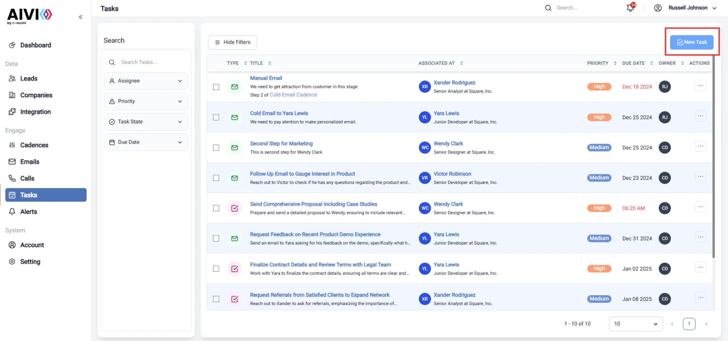Check the Finalize Contract Details task row
728x341 pixels.
coord(216,269)
